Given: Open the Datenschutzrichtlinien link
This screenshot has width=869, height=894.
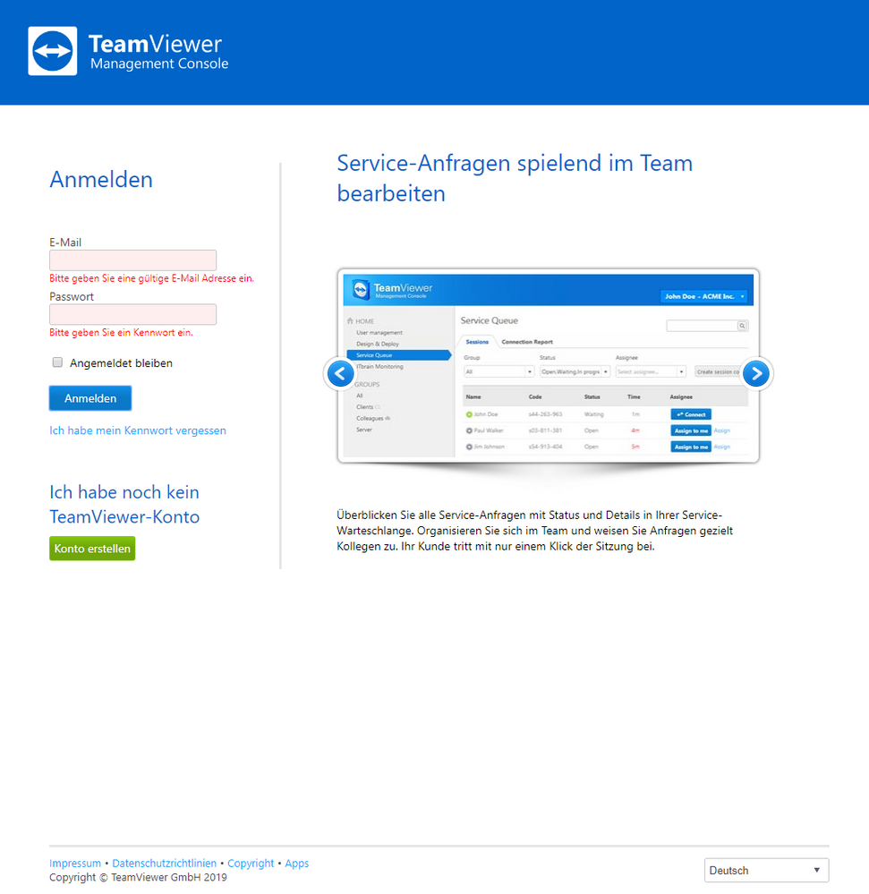Looking at the screenshot, I should point(164,864).
